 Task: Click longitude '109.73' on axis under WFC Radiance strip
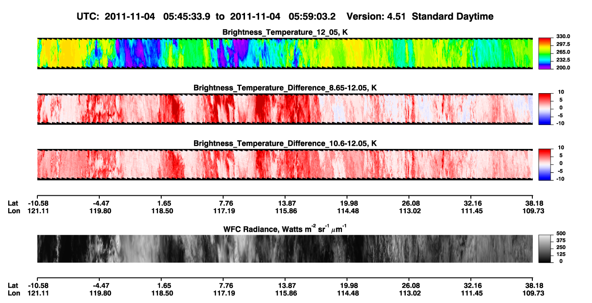533,293
